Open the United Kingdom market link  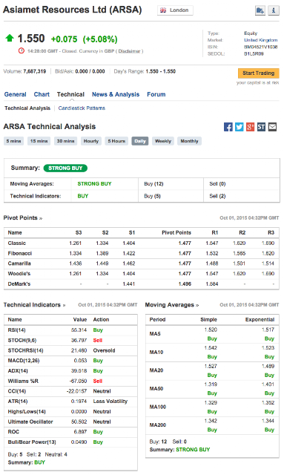tap(261, 40)
